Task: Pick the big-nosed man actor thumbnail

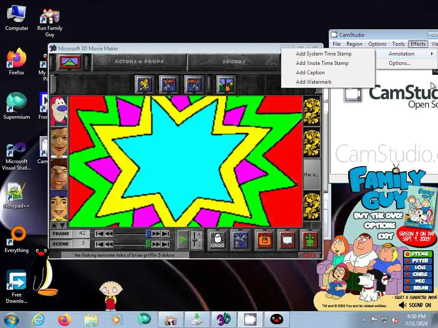Action: tap(59, 175)
